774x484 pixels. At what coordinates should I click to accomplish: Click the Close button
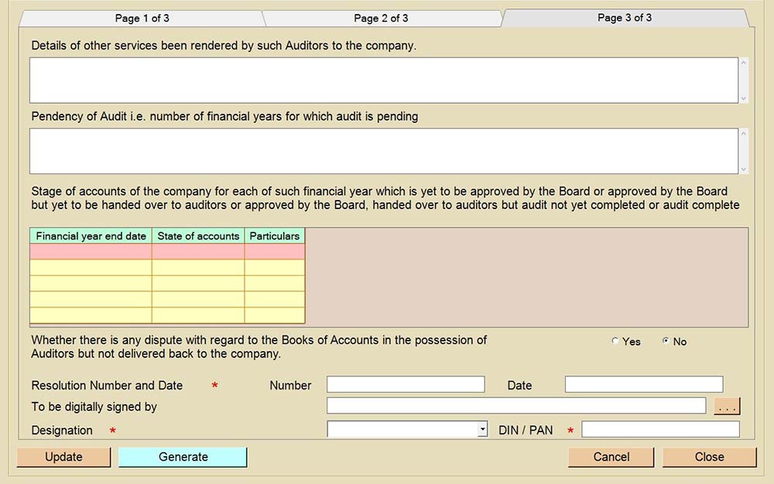709,457
